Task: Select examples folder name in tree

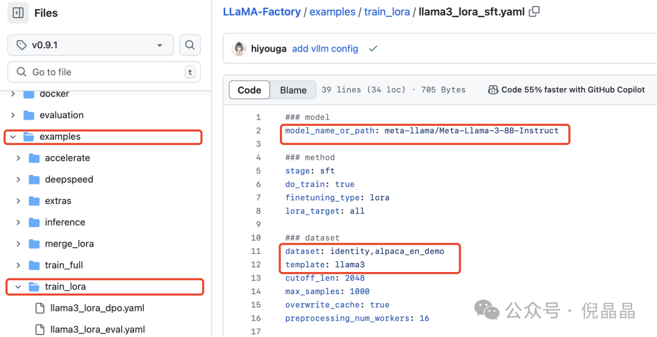Action: 60,137
